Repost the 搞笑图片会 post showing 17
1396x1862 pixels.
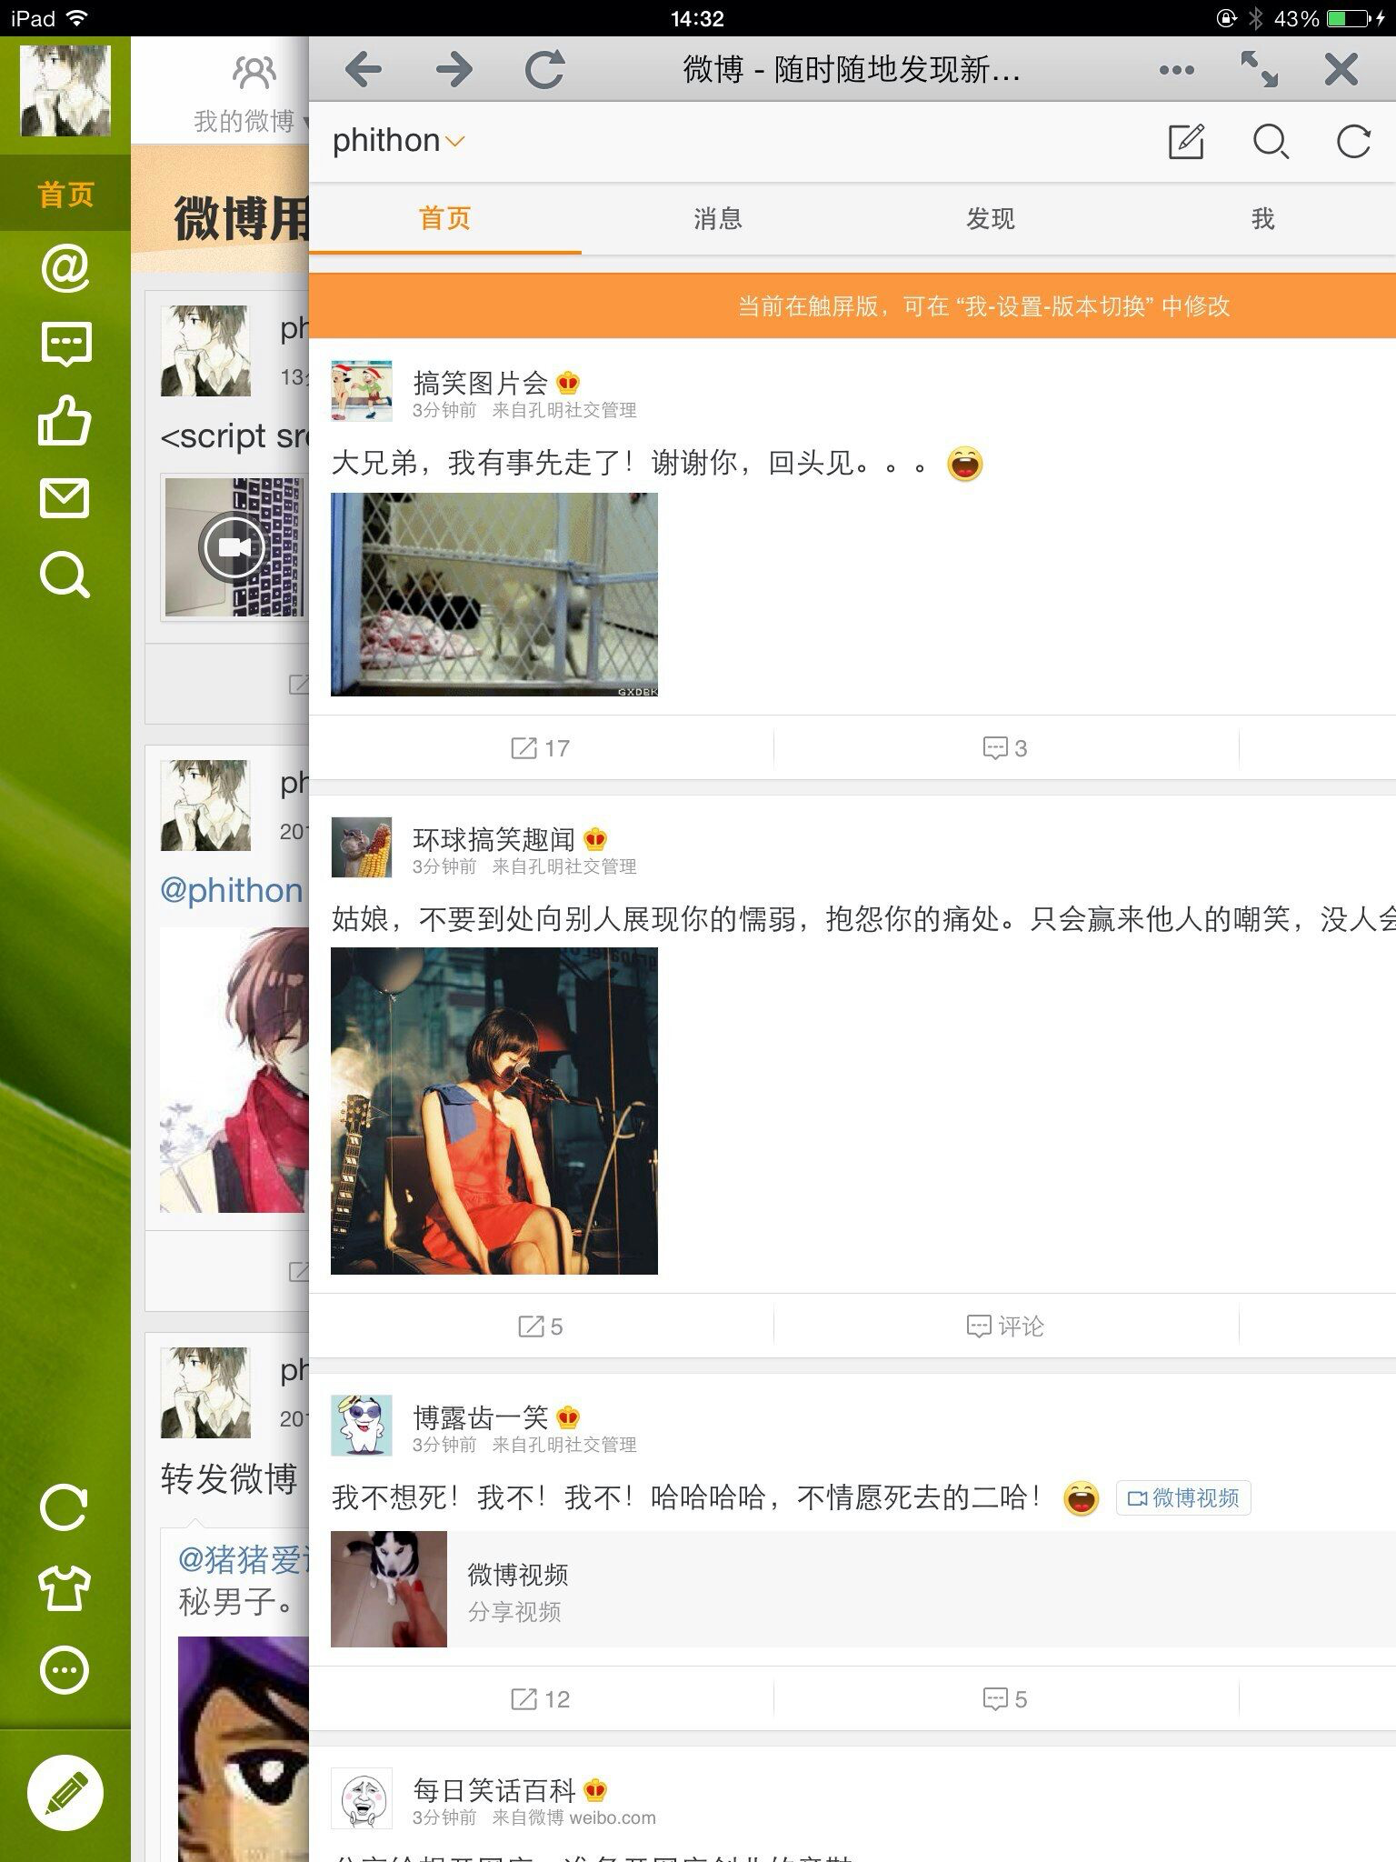[x=541, y=748]
